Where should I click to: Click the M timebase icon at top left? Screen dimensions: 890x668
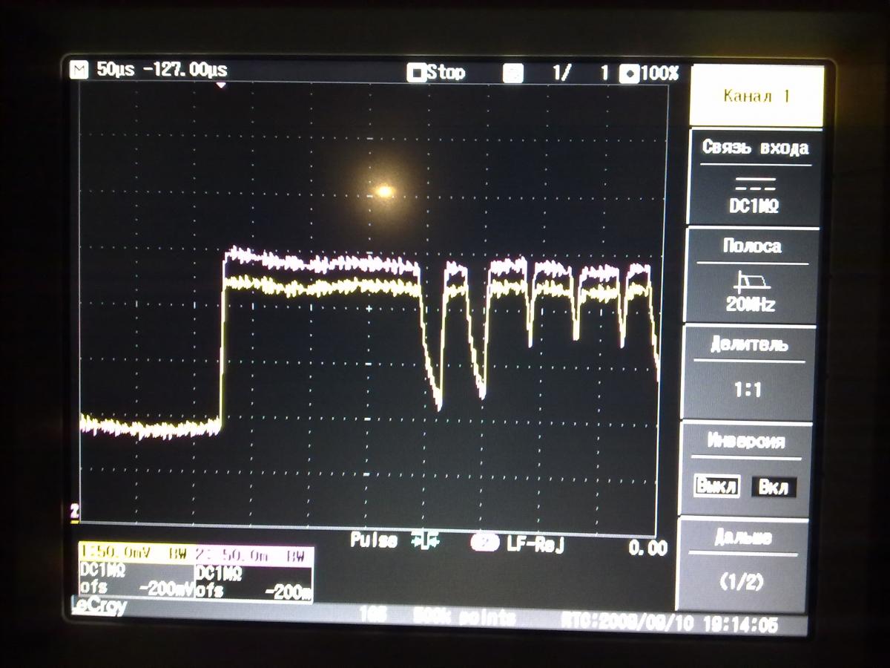click(78, 71)
